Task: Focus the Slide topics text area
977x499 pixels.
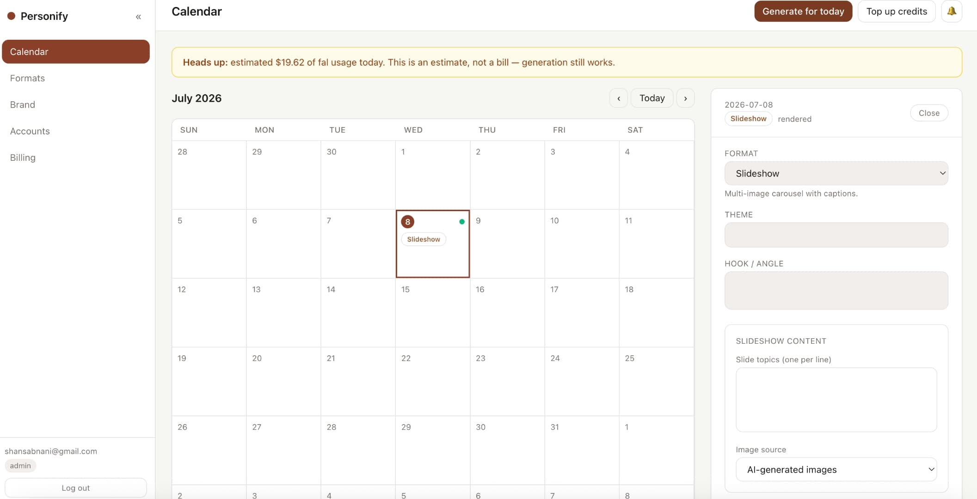Action: (836, 400)
